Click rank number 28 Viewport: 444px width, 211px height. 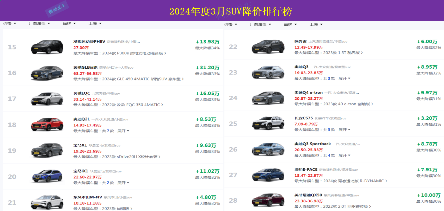[x=233, y=201]
